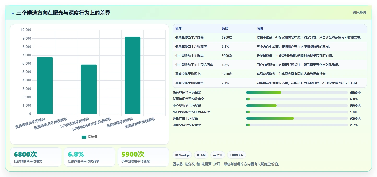This screenshot has width=377, height=177.
Task: Click the 1.8% value in table
Action: 225,65
